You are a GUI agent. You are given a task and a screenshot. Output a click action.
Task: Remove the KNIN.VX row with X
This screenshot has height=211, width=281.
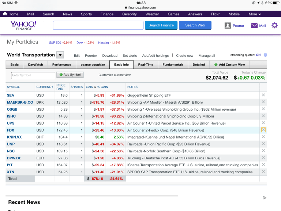263,137
